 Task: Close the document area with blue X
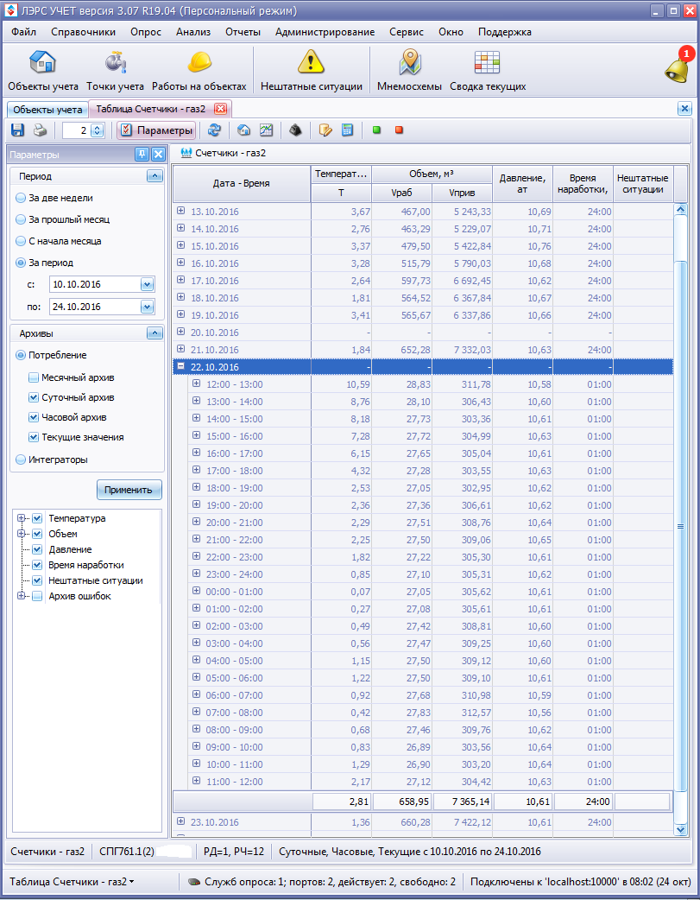tap(684, 109)
